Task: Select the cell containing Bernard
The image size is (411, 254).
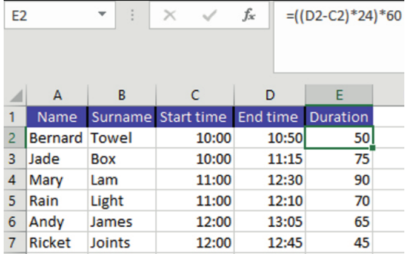Action: [57, 138]
